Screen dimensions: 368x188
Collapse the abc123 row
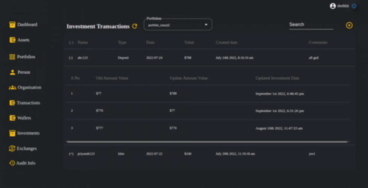pos(71,58)
